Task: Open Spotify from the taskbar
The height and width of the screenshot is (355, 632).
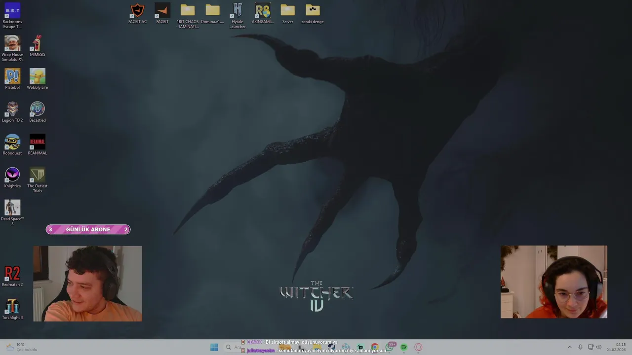Action: tap(404, 348)
